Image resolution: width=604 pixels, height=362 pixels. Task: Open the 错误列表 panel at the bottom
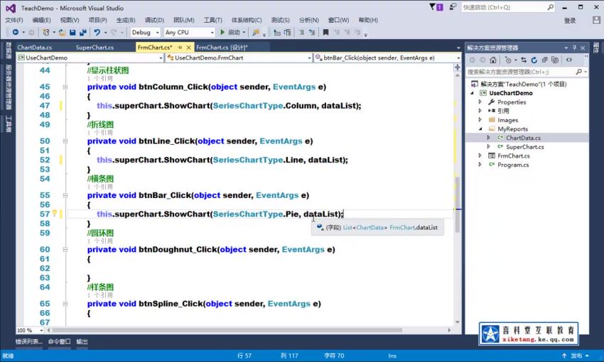(x=28, y=341)
